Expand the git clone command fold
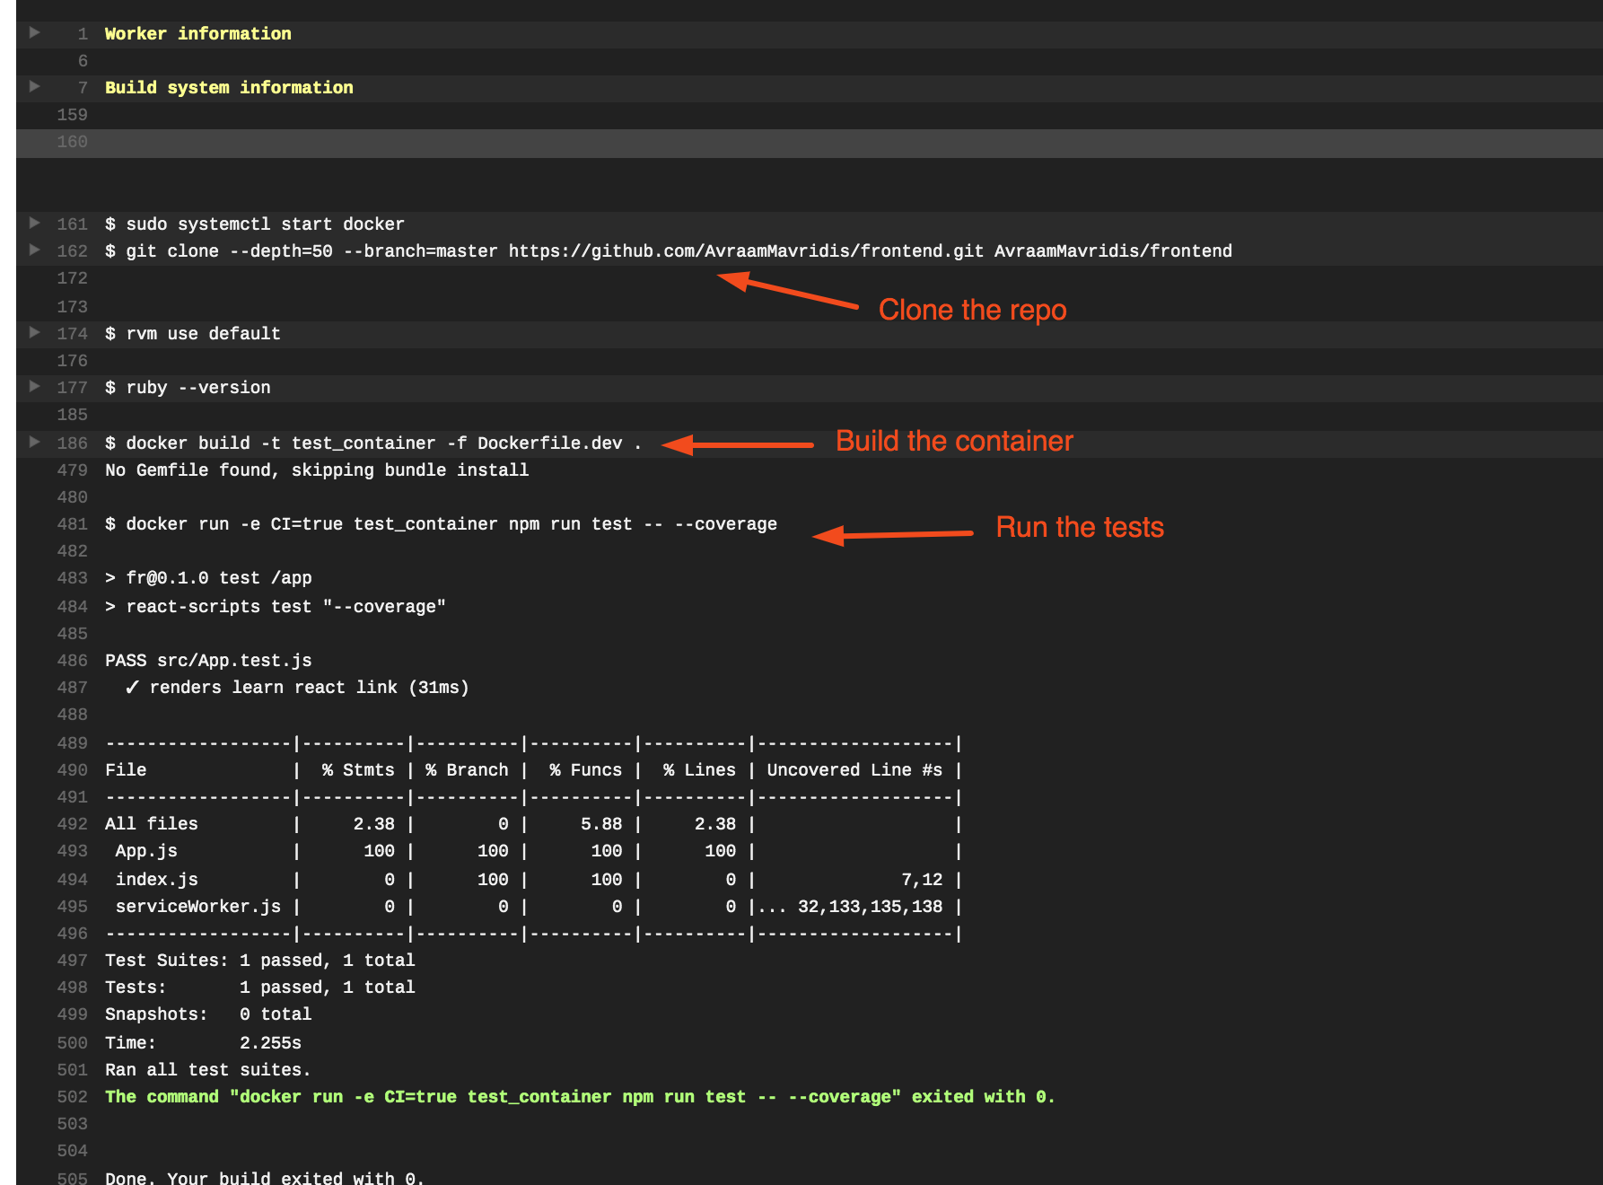Screen dimensions: 1603x1185 (34, 250)
